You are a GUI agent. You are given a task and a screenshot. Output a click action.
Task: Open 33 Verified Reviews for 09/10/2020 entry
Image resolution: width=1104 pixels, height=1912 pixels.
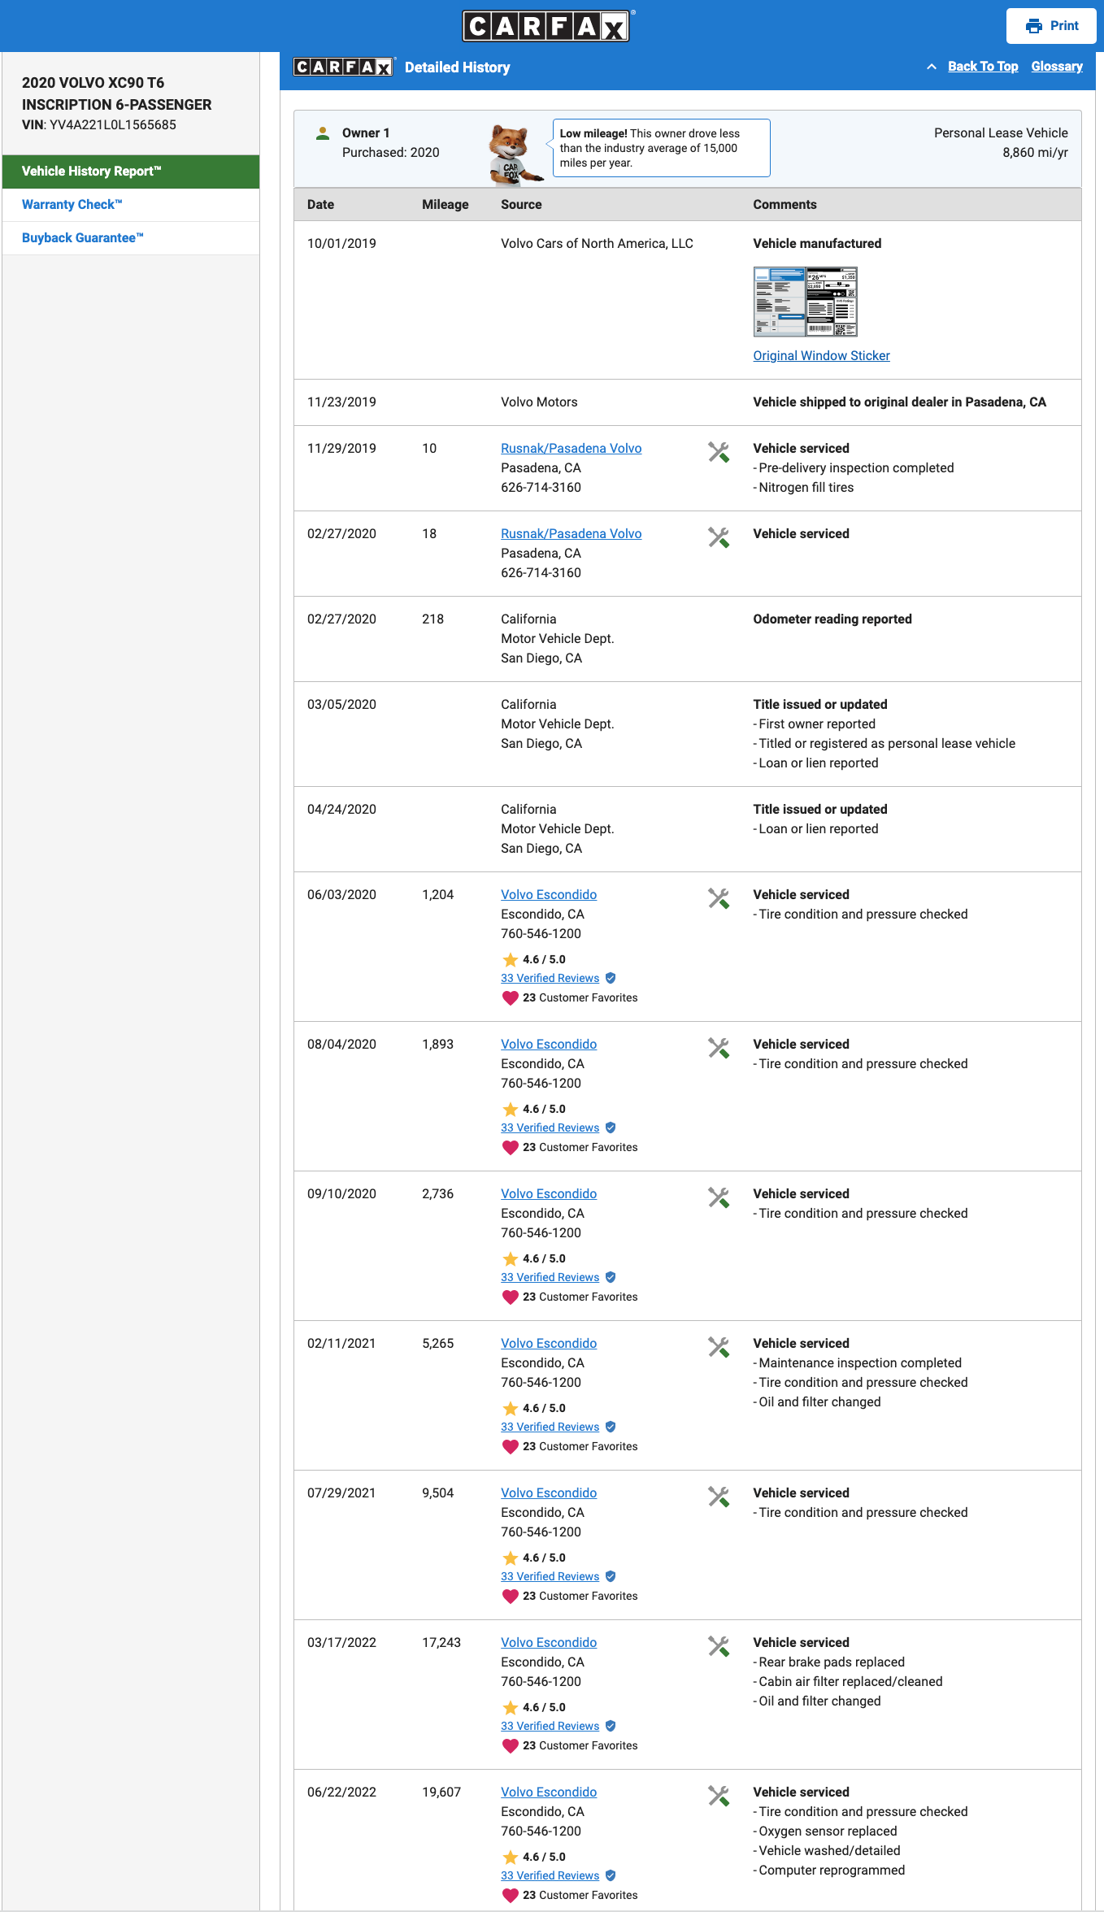pos(550,1277)
